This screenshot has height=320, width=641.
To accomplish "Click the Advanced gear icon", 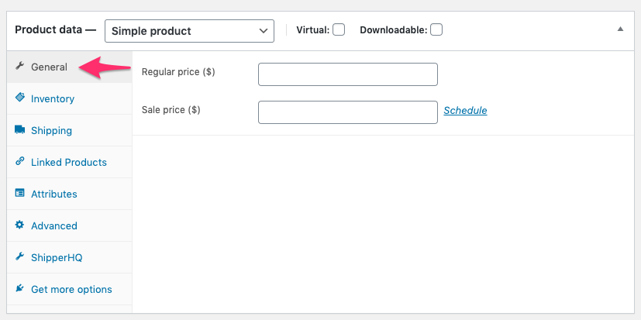I will coord(20,225).
